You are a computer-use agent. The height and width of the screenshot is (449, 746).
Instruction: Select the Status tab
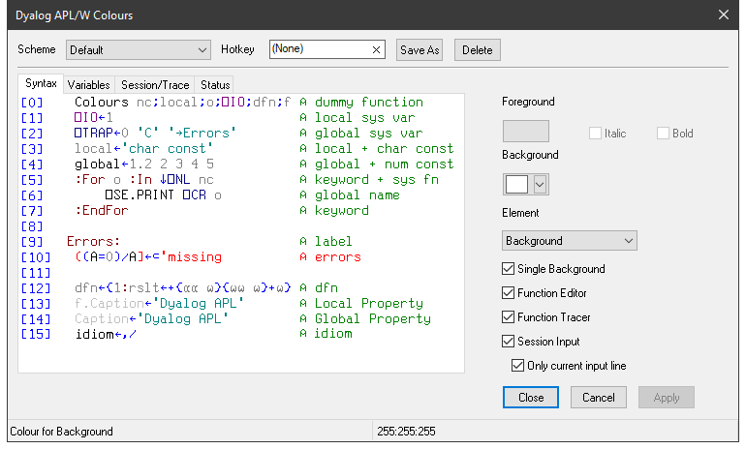[x=213, y=85]
